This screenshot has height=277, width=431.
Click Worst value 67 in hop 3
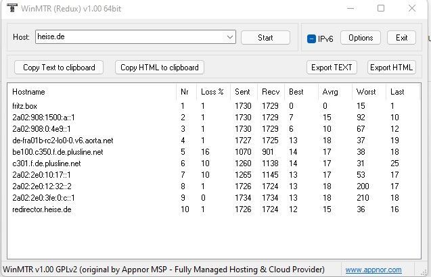361,129
